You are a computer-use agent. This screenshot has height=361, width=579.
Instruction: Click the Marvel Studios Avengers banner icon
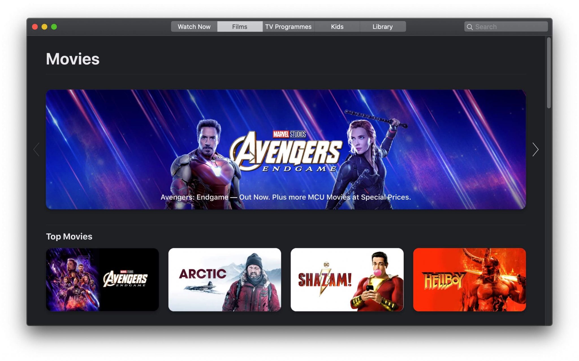289,147
